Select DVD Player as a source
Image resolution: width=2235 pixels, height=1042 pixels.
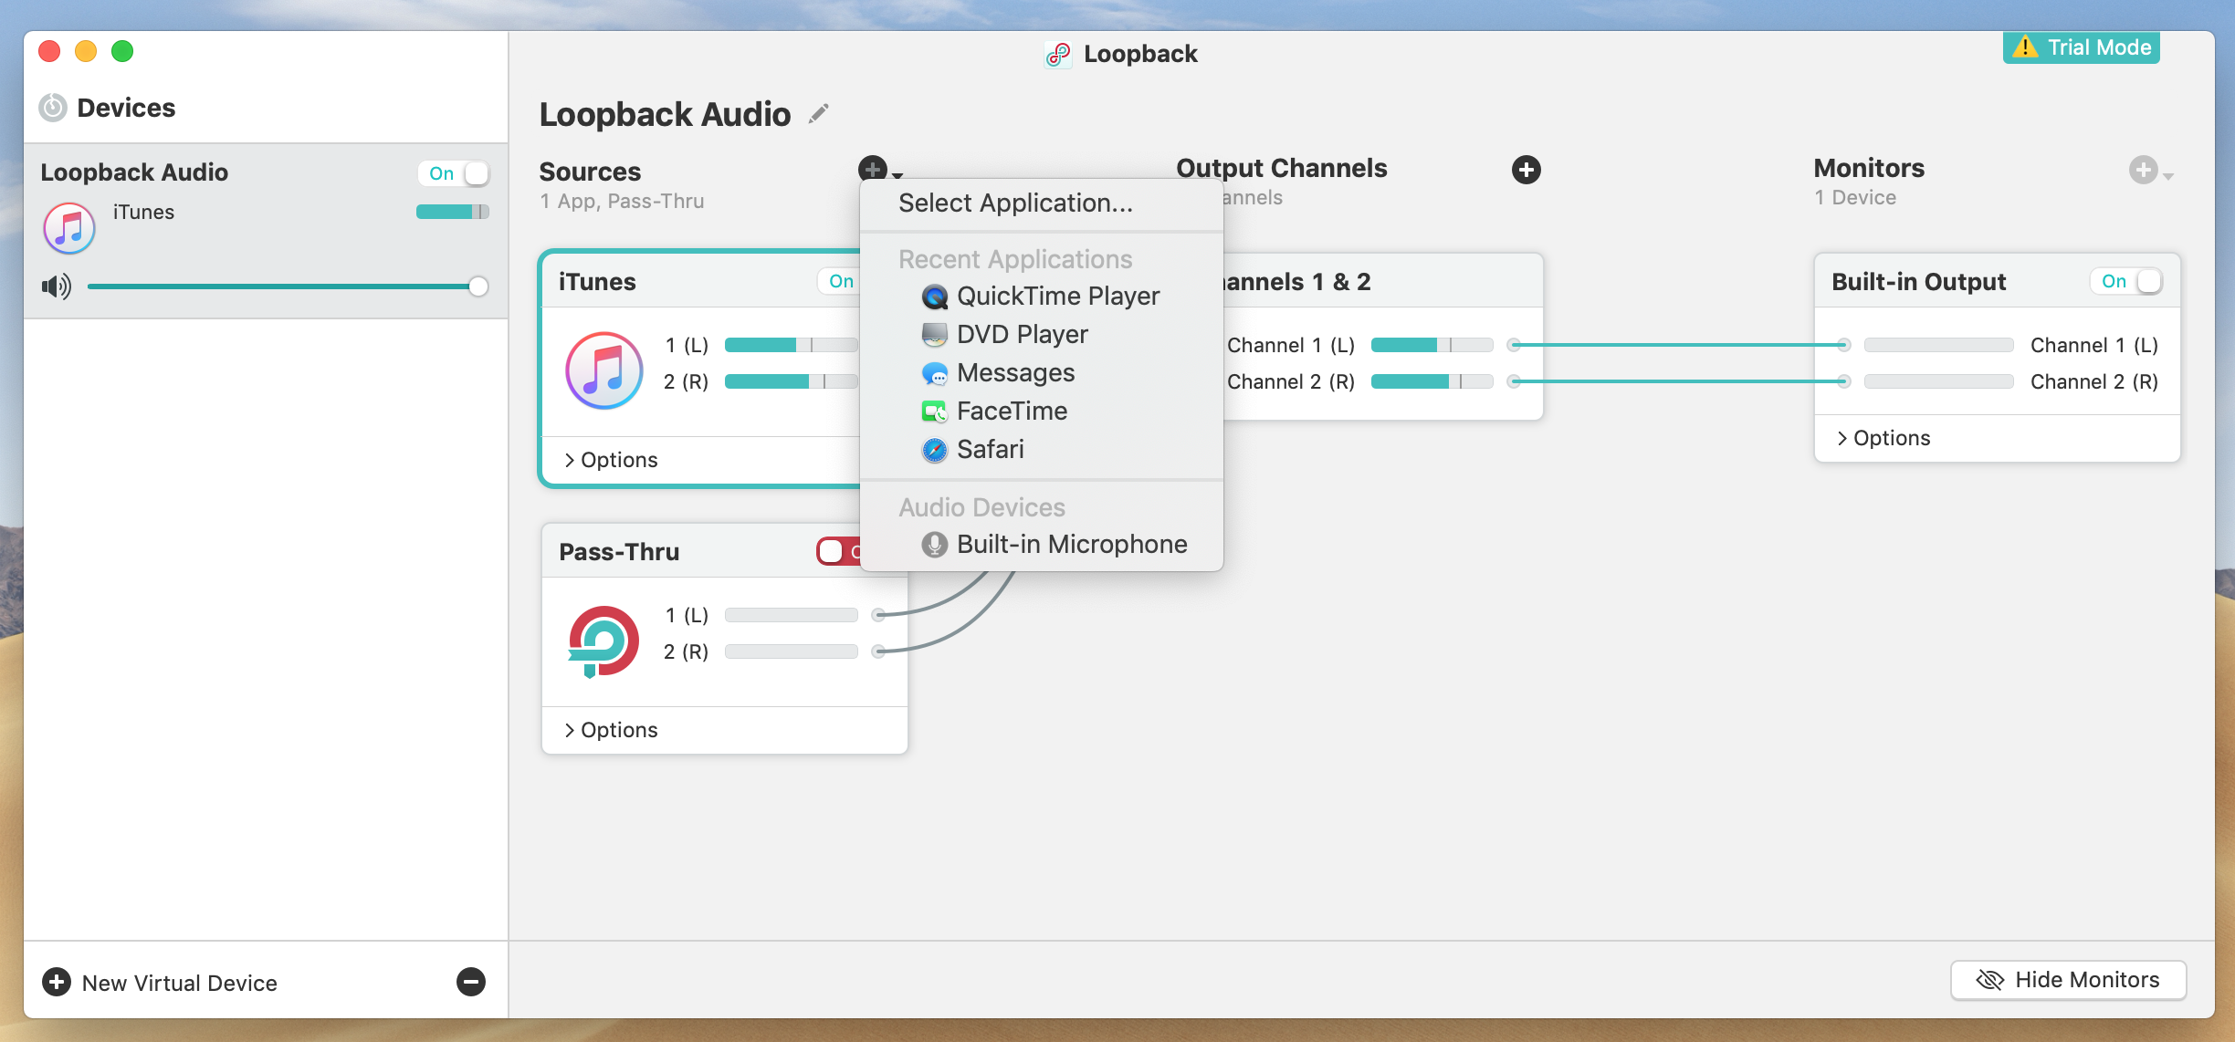pyautogui.click(x=1042, y=335)
